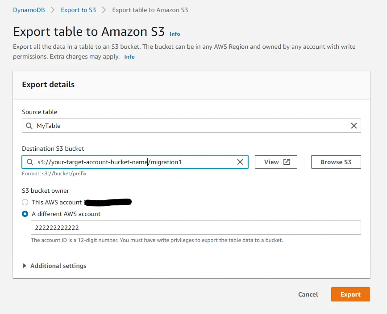Click the Source table search field showing MyTable
This screenshot has width=387, height=314.
click(134, 126)
